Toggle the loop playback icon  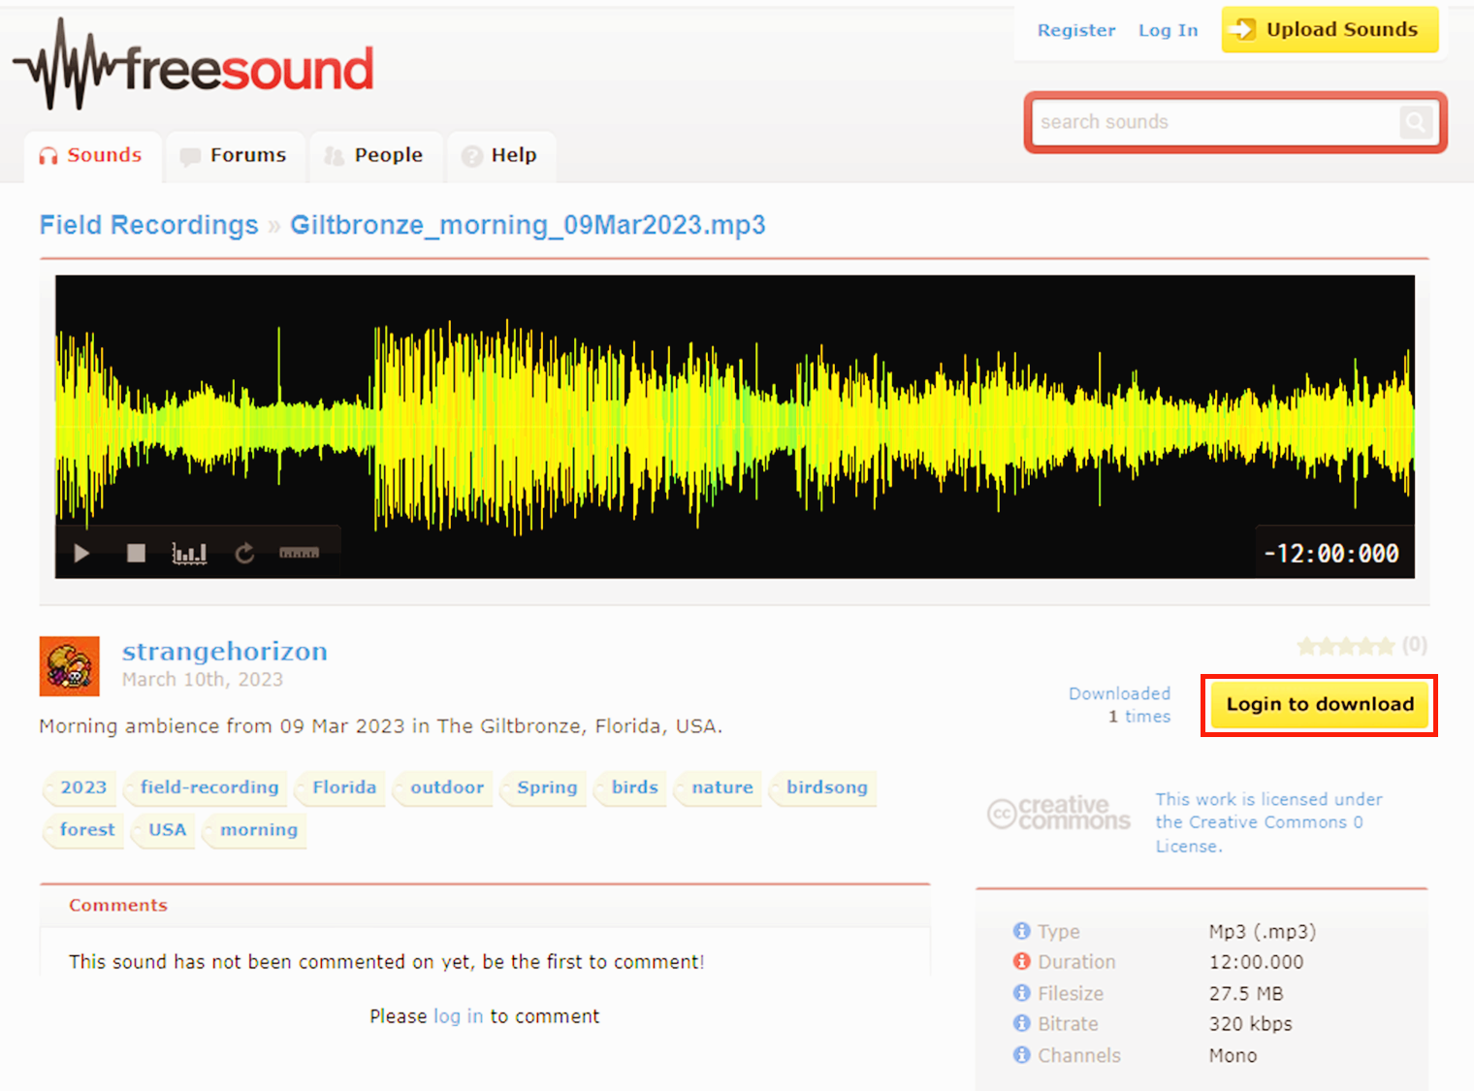[244, 553]
